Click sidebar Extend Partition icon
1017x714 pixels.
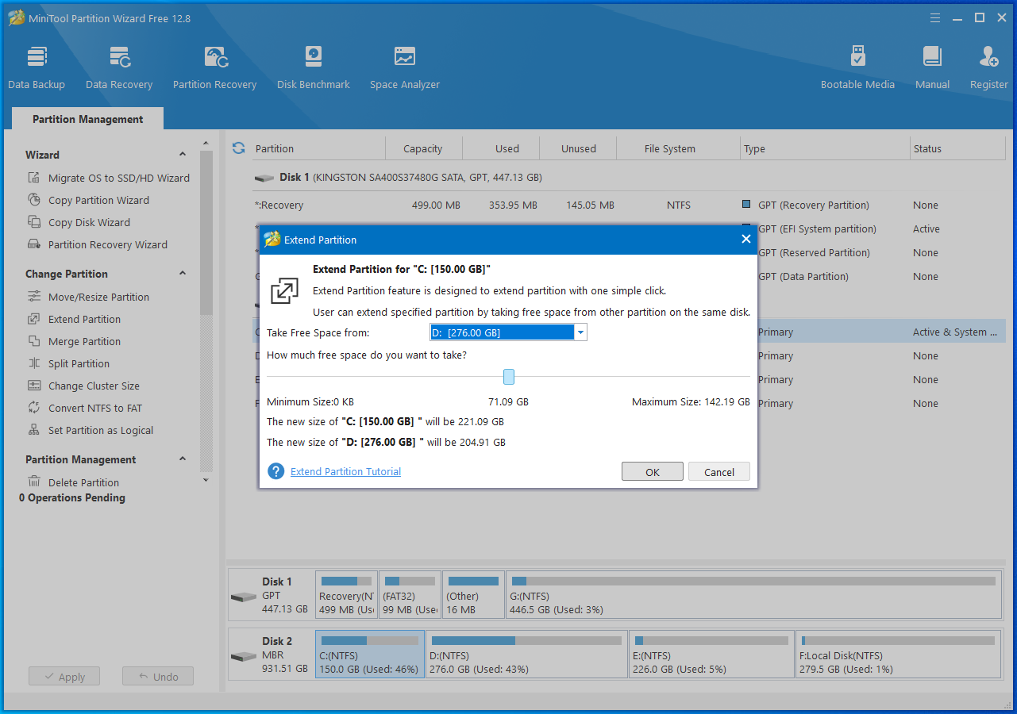(34, 319)
